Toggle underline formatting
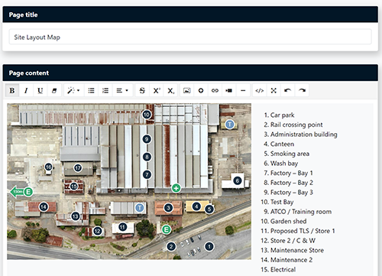Image resolution: width=382 pixels, height=276 pixels. click(x=40, y=90)
